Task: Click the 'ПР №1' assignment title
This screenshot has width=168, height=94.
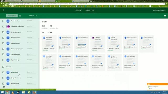Action: (44, 22)
